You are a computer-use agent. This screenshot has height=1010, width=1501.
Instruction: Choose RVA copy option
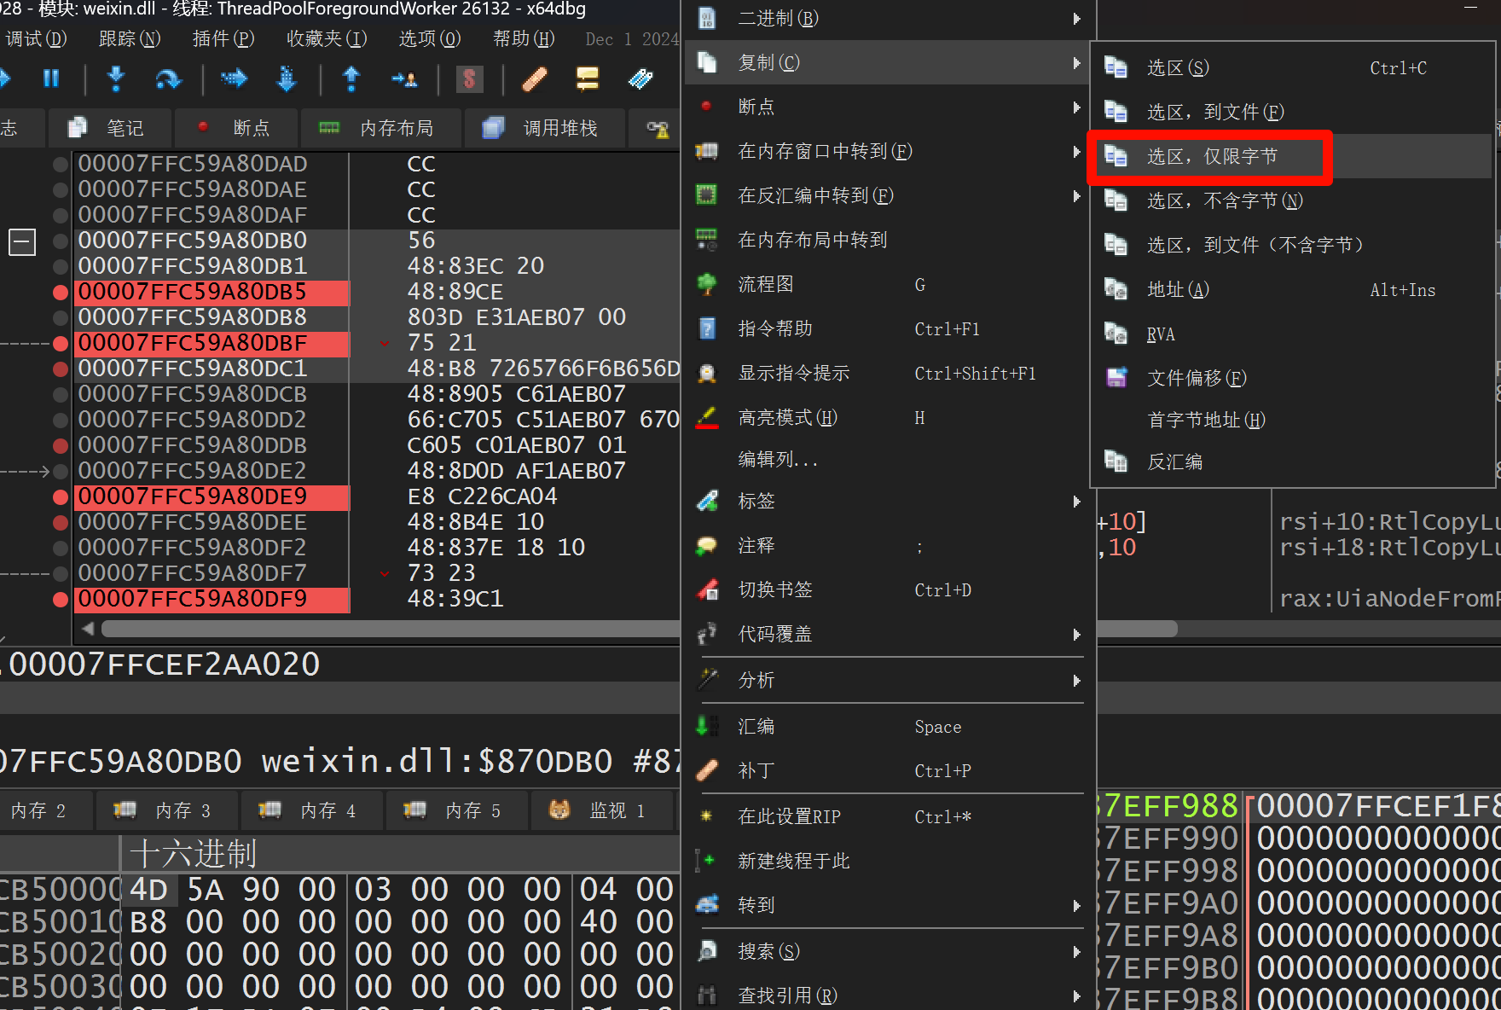click(1292, 334)
